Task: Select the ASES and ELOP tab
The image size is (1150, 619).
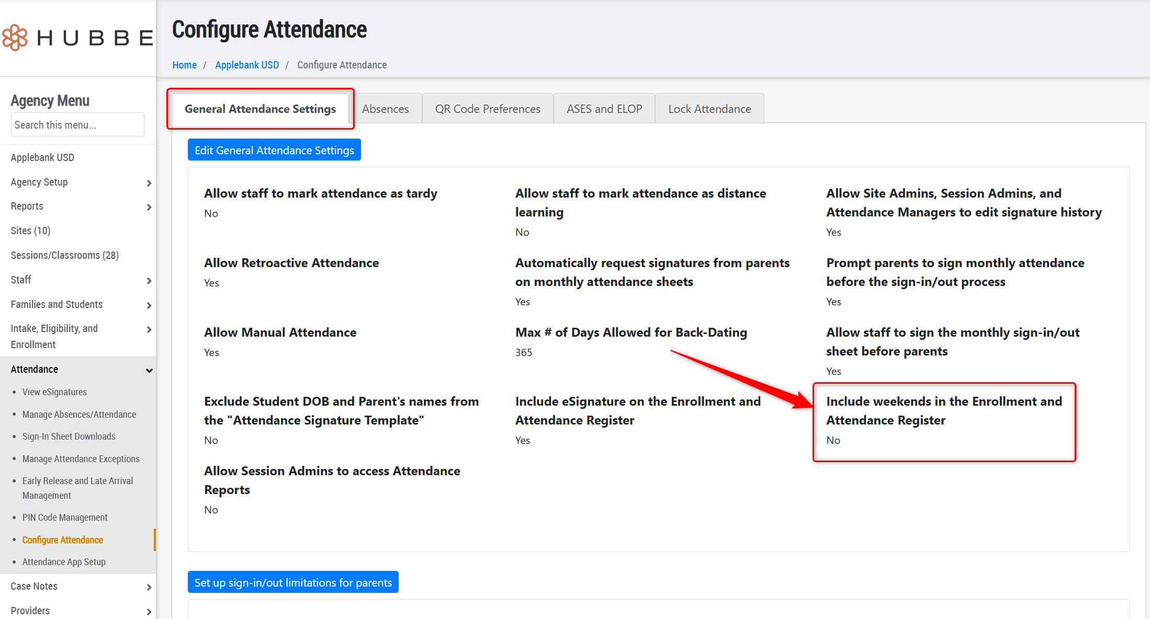Action: point(604,109)
